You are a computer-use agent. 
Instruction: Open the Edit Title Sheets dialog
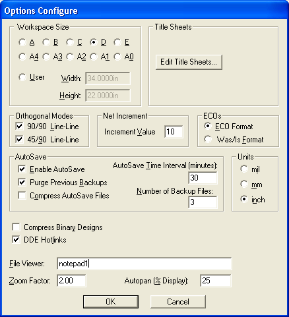coord(189,62)
